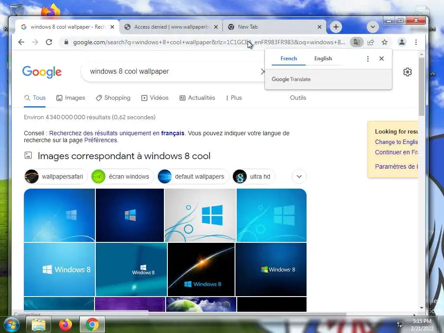The width and height of the screenshot is (444, 333).
Task: Open the colored-flag Windows 8 dark thumbnail
Action: (271, 269)
